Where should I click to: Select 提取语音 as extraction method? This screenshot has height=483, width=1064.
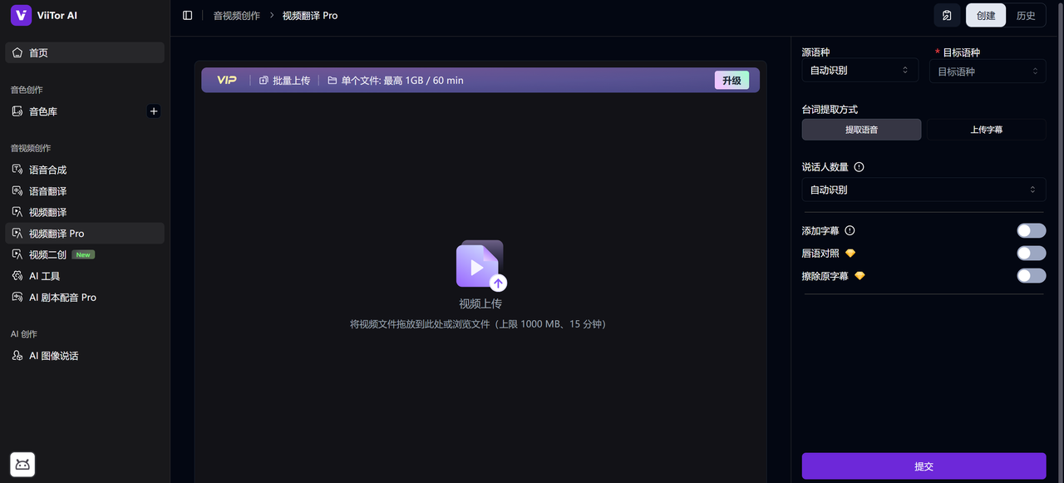861,130
